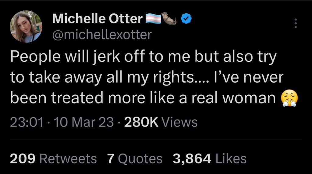Click the otter emoji next to the name
312x174 pixels.
point(169,19)
